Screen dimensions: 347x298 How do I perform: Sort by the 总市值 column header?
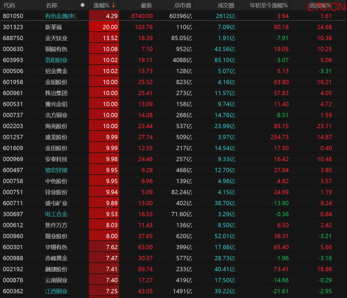point(182,5)
